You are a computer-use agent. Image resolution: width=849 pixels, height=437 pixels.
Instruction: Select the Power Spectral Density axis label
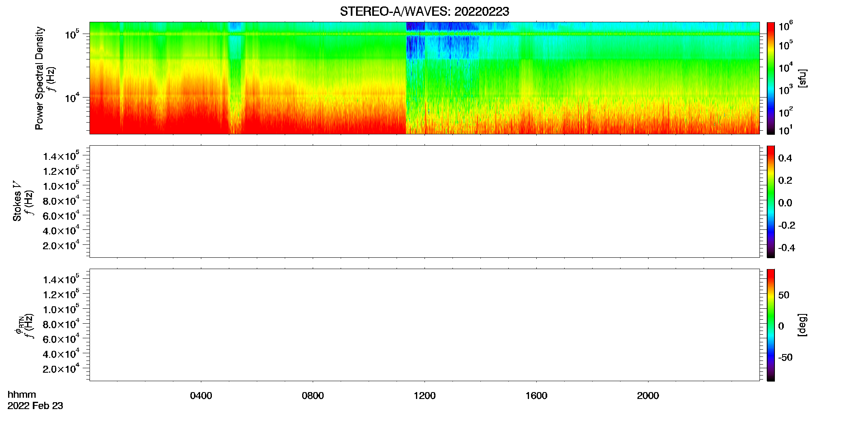click(39, 78)
